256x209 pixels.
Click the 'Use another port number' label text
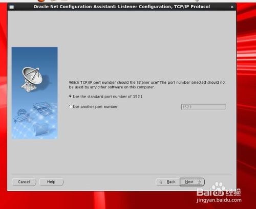click(96, 107)
